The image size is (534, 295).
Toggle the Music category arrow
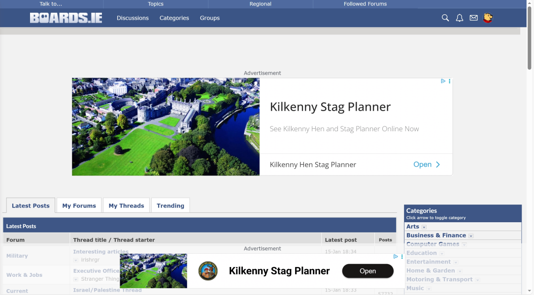click(429, 289)
